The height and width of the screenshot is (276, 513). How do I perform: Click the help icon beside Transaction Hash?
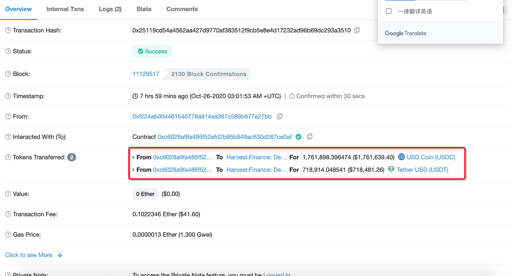pos(8,30)
